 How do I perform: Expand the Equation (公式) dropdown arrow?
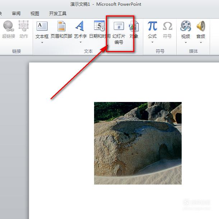click(x=152, y=42)
